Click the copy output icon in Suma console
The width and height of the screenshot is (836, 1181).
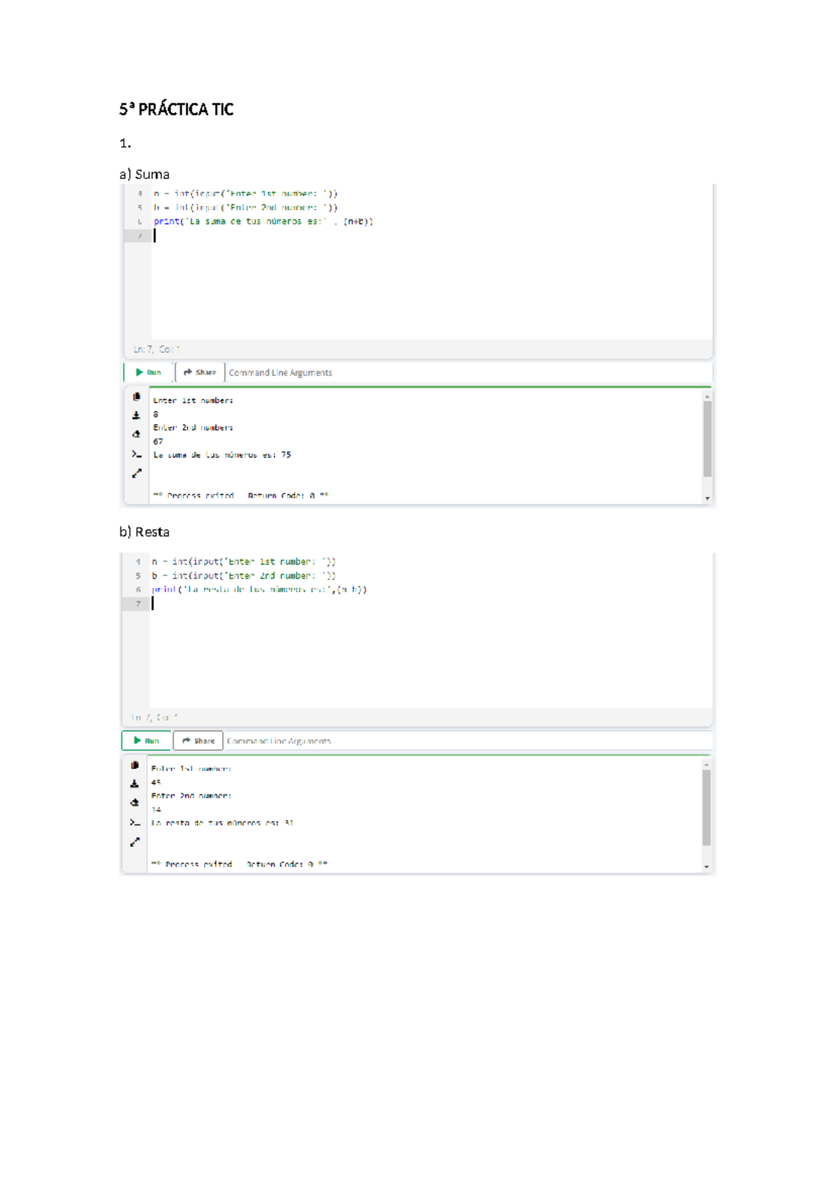pos(137,397)
